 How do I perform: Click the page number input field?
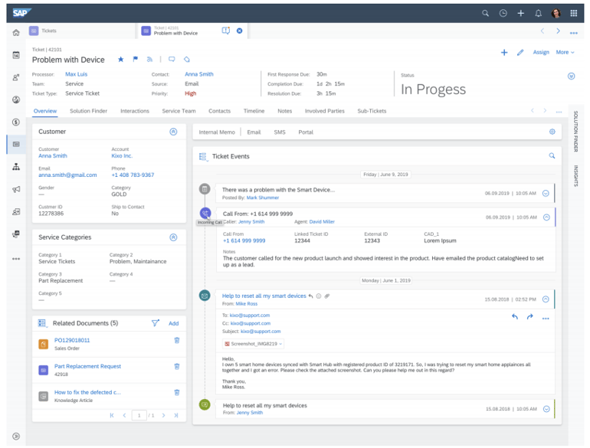pos(139,416)
